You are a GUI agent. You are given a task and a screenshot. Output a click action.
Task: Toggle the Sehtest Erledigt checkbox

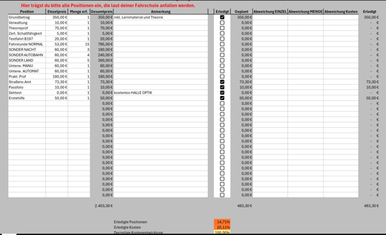click(x=222, y=93)
